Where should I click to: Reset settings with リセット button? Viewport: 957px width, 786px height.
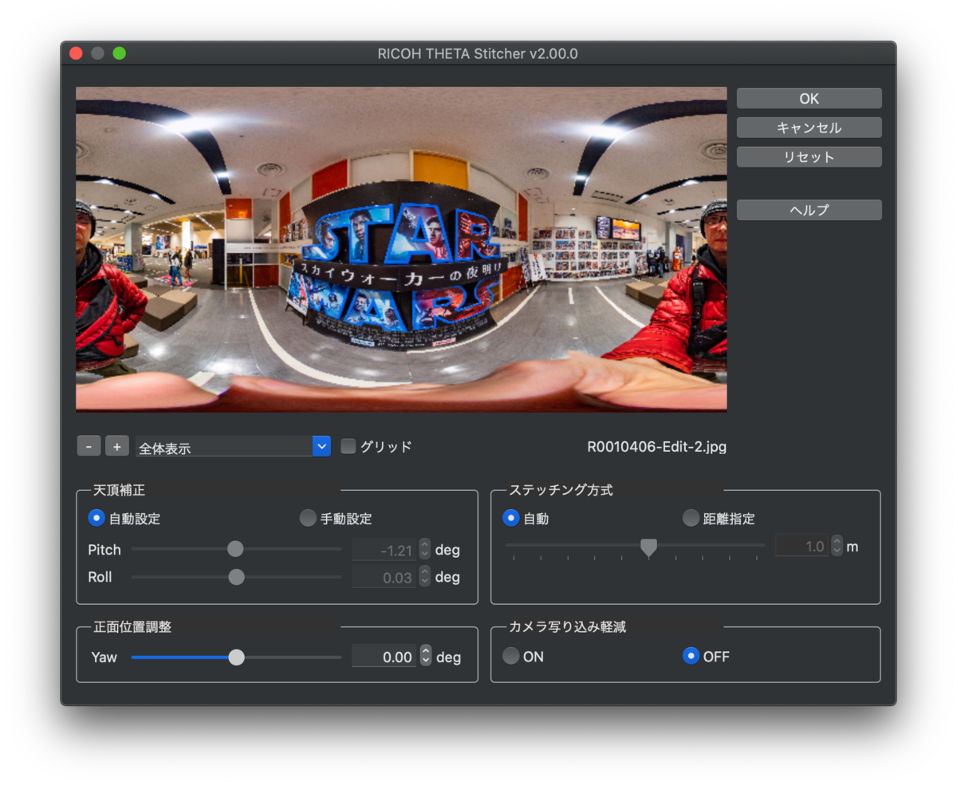pyautogui.click(x=809, y=156)
